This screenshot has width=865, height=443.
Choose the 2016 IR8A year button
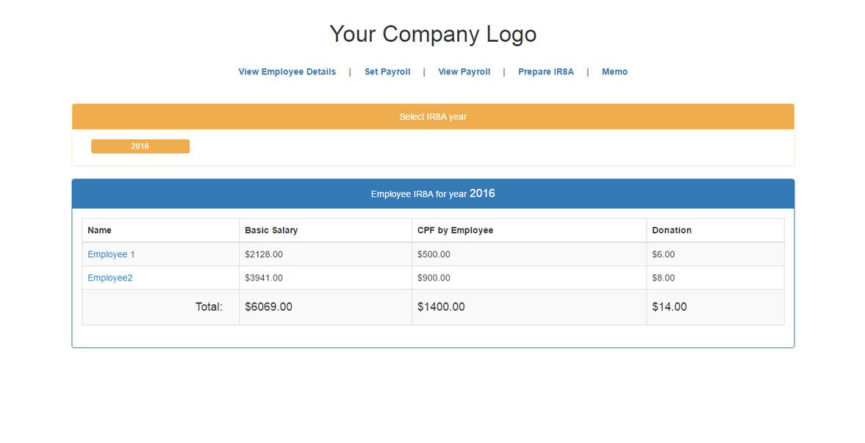[140, 146]
